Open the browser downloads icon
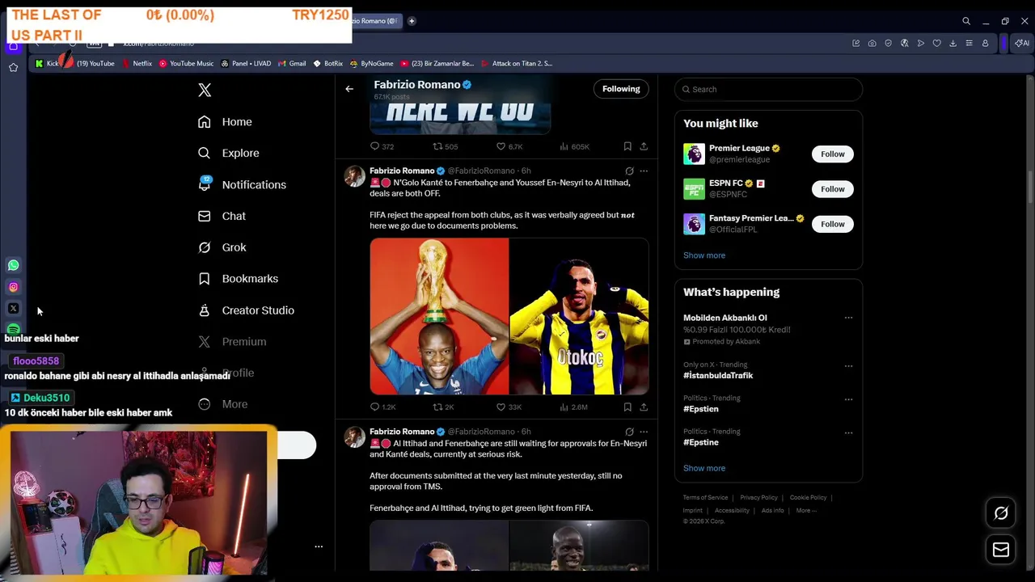Image resolution: width=1035 pixels, height=582 pixels. (x=953, y=43)
